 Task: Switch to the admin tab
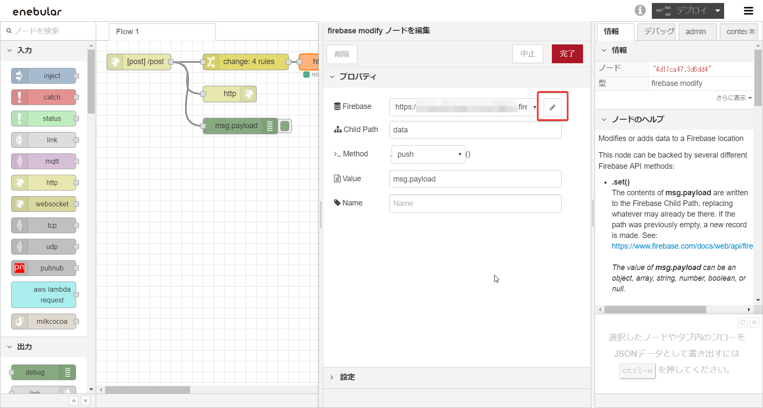(x=696, y=31)
